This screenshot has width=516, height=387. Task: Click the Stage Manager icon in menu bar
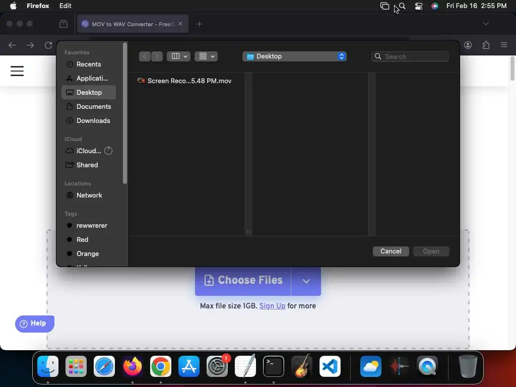pos(384,6)
